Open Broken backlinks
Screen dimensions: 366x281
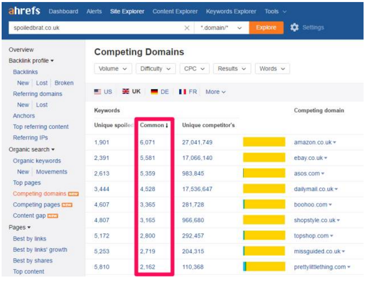tap(64, 83)
